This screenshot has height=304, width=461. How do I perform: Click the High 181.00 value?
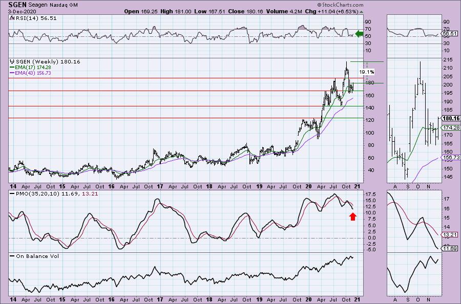[176, 11]
